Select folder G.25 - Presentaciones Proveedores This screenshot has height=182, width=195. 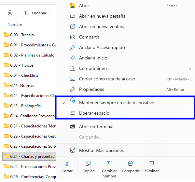coord(30,167)
